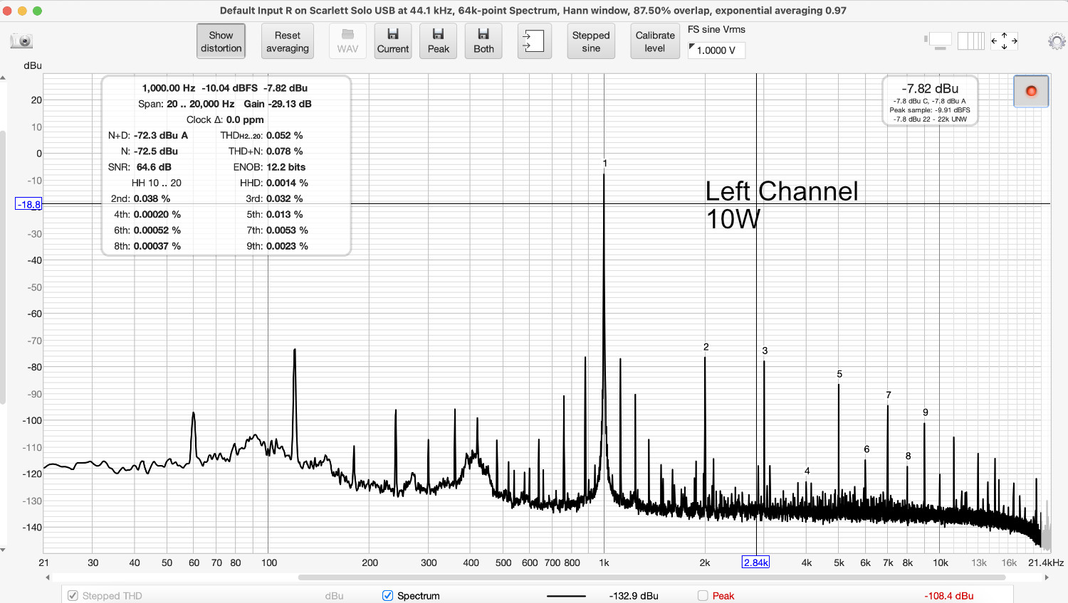Save Both spectrum traces
The image size is (1068, 603).
(483, 41)
